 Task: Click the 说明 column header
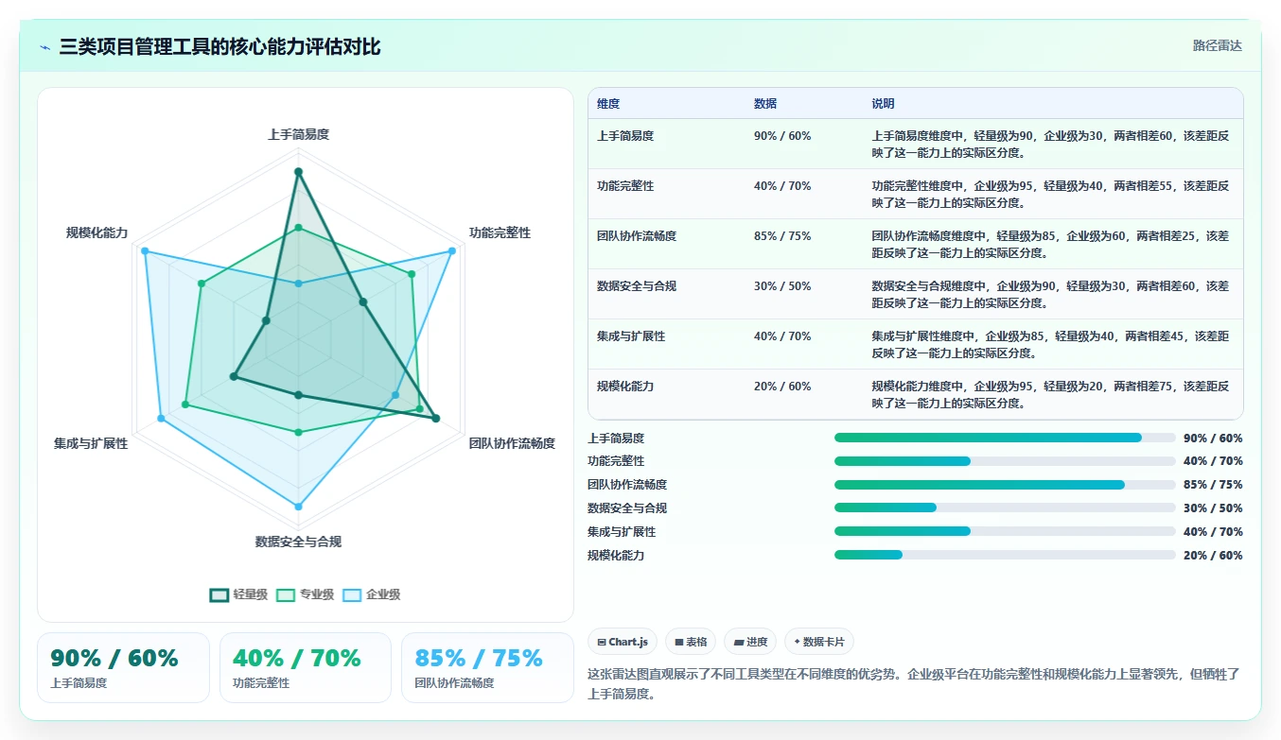pos(883,104)
